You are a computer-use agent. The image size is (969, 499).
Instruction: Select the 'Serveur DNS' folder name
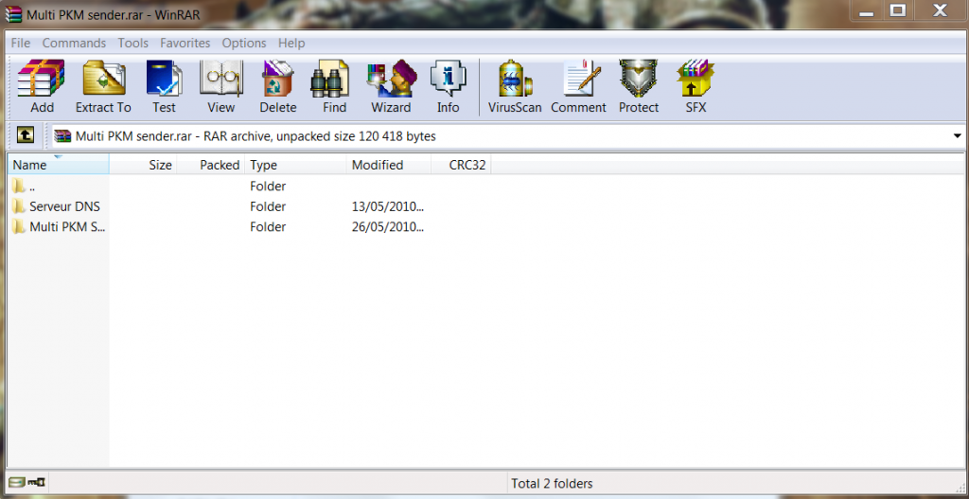(65, 206)
